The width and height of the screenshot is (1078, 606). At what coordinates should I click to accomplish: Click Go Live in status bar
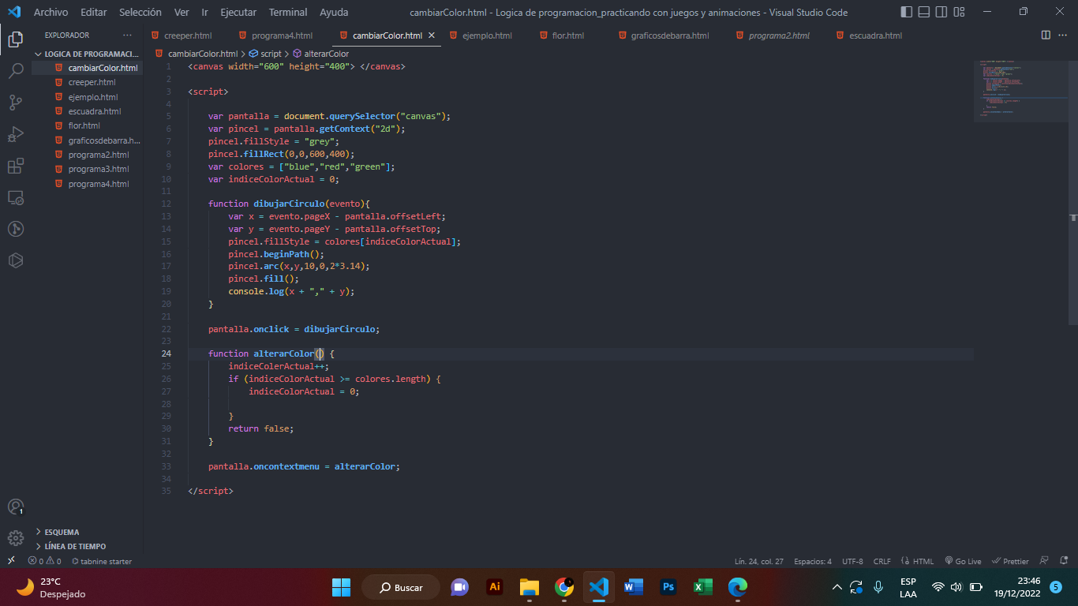click(x=963, y=561)
